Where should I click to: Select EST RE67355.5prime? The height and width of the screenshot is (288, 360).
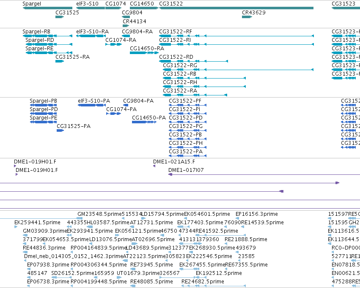246,265
